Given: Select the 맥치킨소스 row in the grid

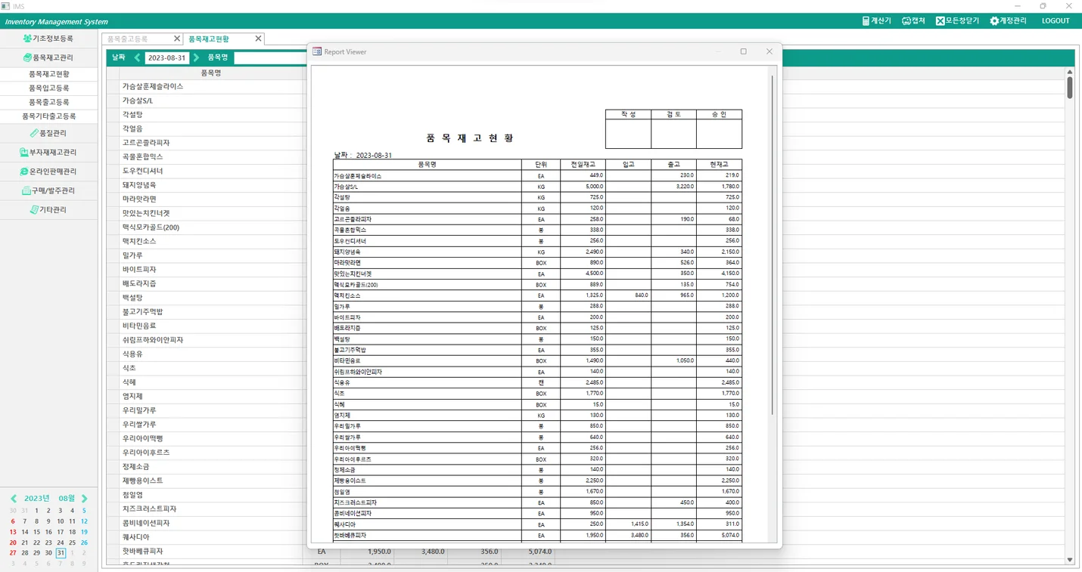Looking at the screenshot, I should point(212,242).
